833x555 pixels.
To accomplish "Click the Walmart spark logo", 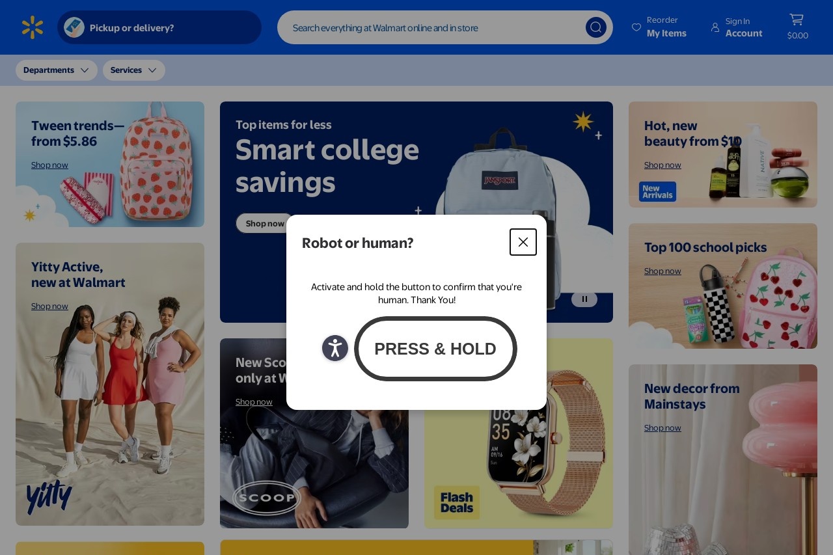I will click(33, 27).
